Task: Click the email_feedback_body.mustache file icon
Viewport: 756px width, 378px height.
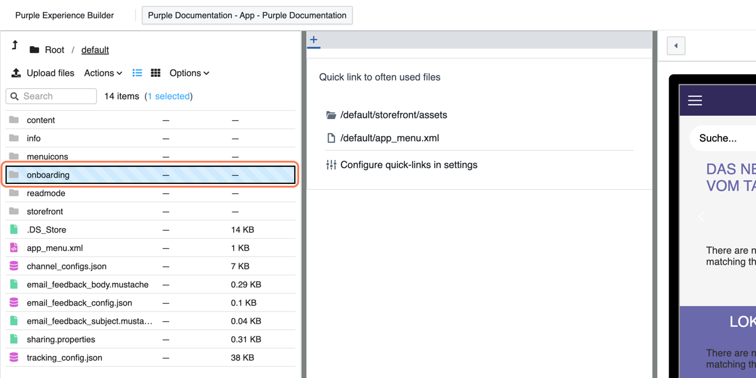Action: [x=14, y=284]
